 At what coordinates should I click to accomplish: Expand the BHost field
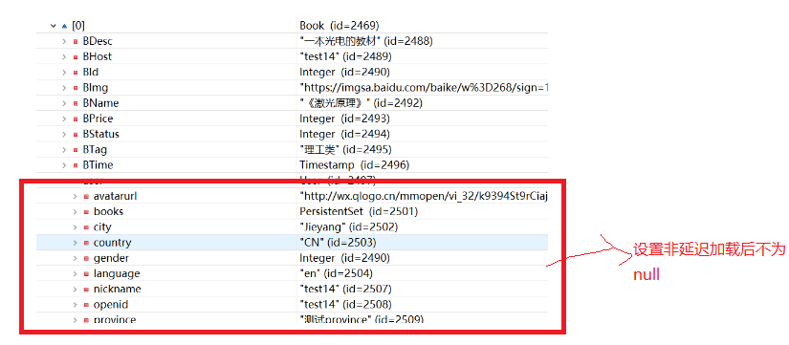click(x=64, y=56)
